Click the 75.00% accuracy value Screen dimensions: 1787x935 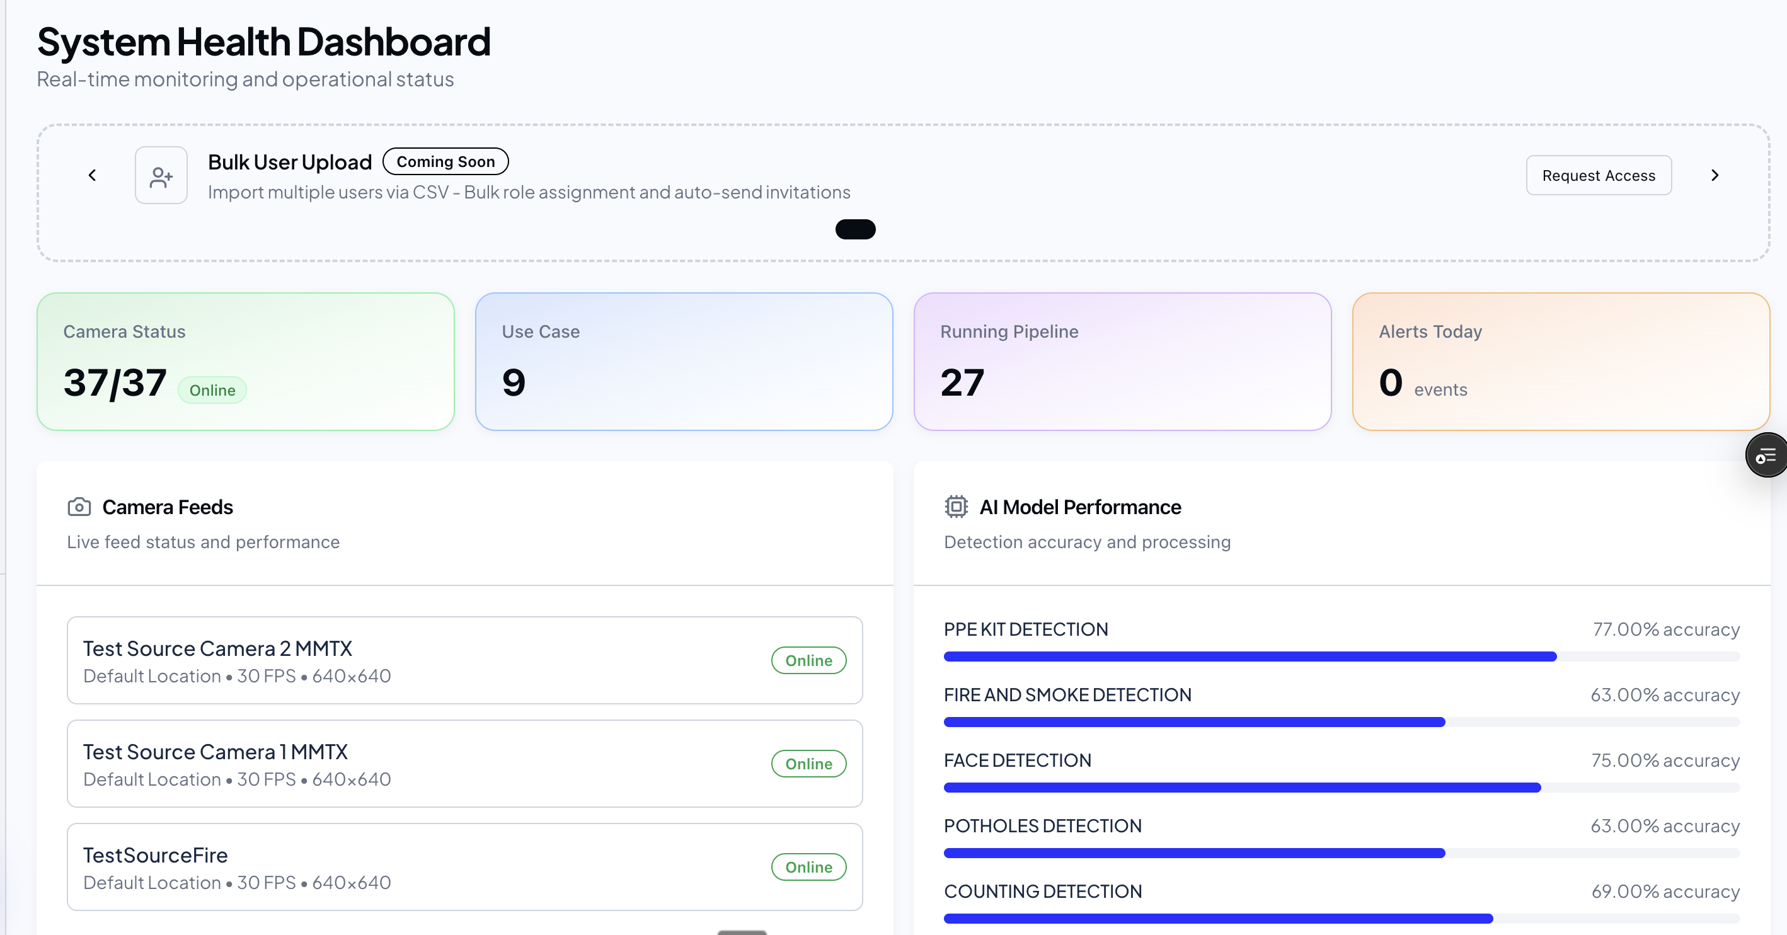coord(1665,760)
